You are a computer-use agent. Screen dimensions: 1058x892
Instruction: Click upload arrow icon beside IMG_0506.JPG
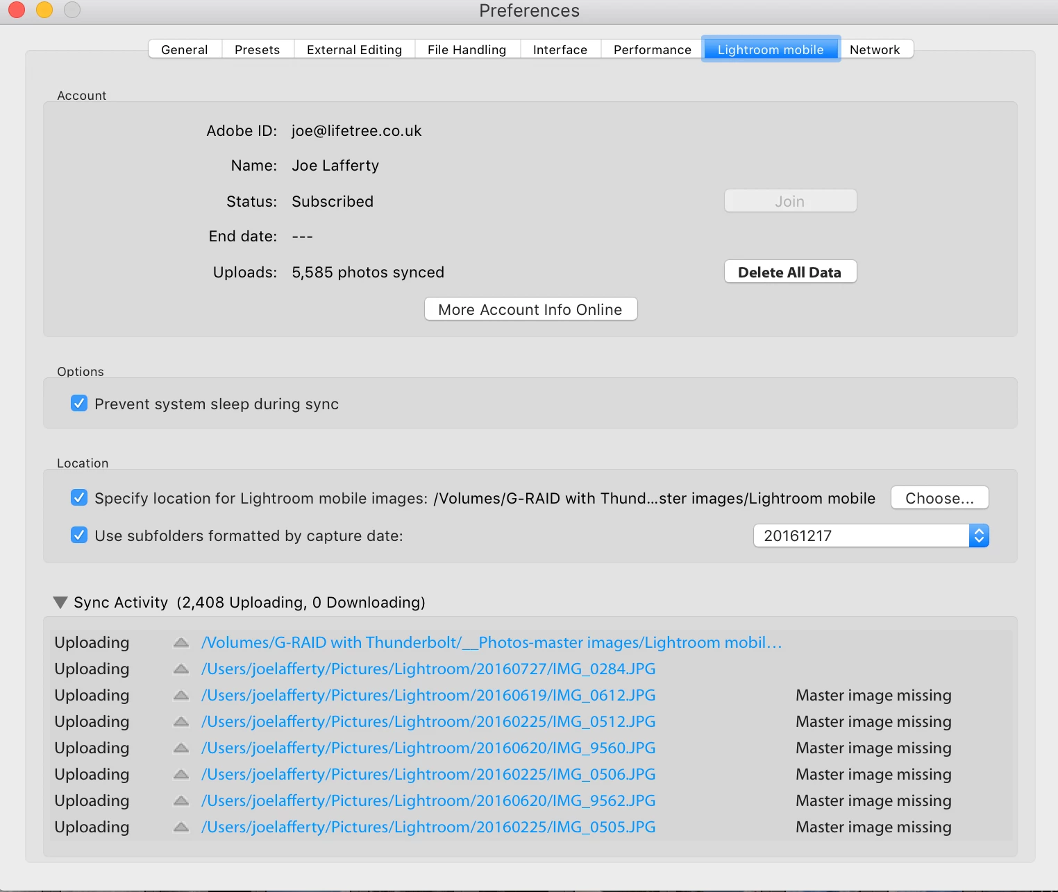tap(181, 775)
